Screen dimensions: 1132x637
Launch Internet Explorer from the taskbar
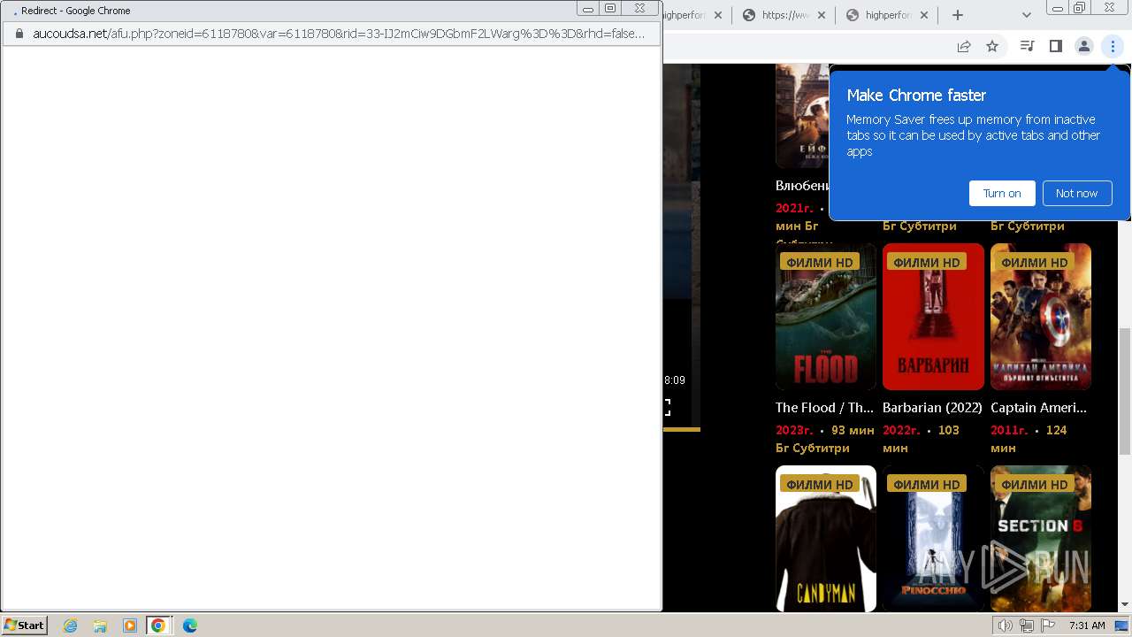(x=71, y=625)
